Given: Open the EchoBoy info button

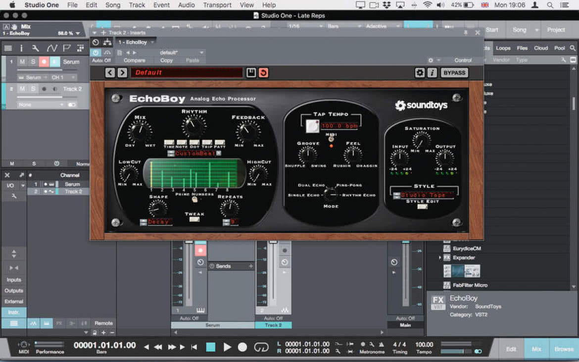Looking at the screenshot, I should [x=432, y=73].
